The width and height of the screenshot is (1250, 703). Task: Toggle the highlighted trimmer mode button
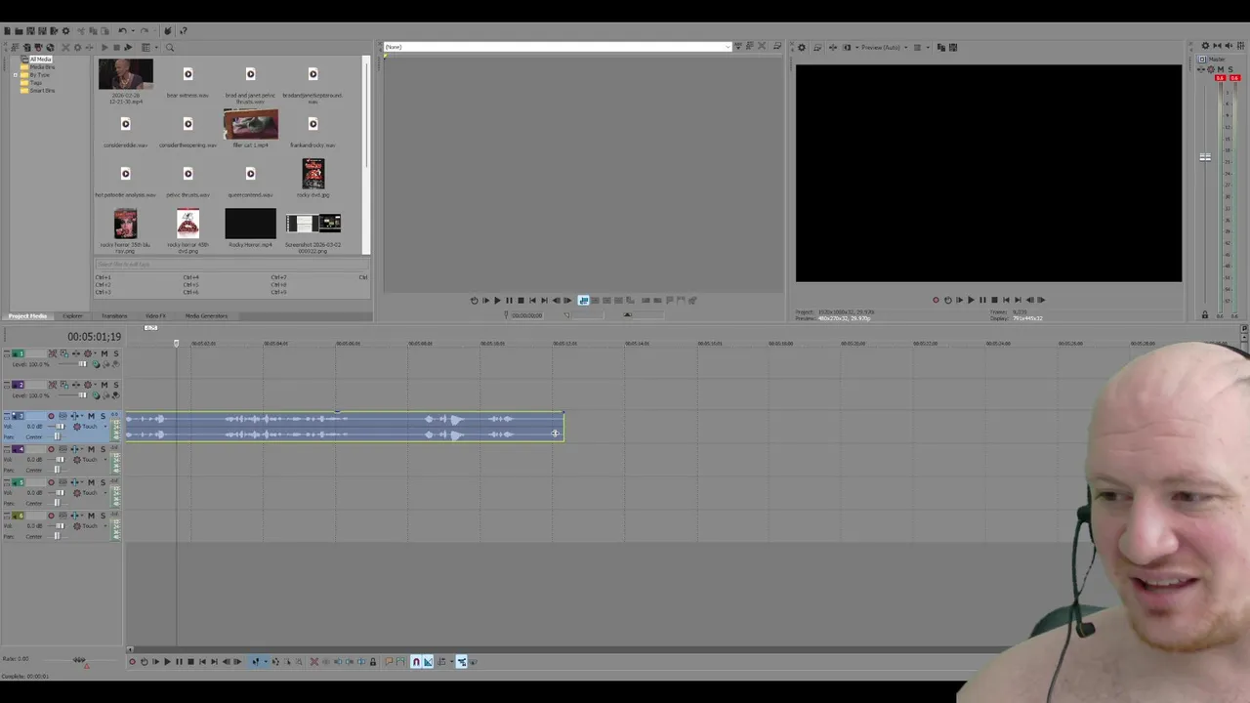point(583,300)
